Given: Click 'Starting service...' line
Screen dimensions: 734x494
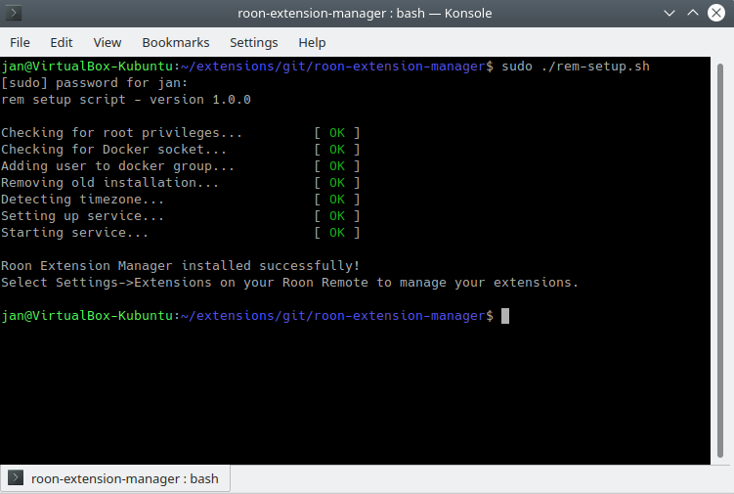Looking at the screenshot, I should [x=74, y=233].
